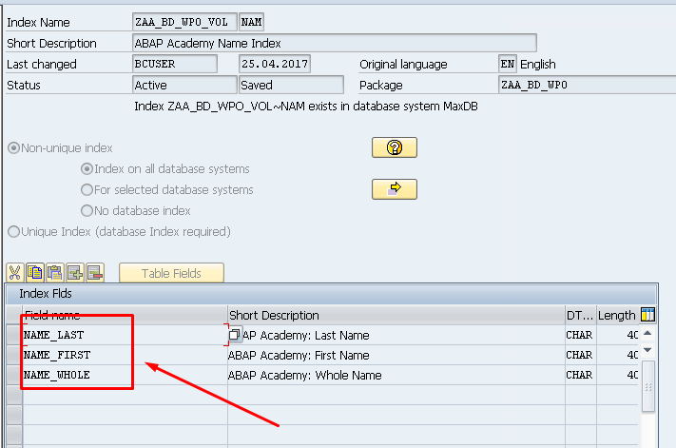Click the NAME_WHOLE field name cell

125,375
